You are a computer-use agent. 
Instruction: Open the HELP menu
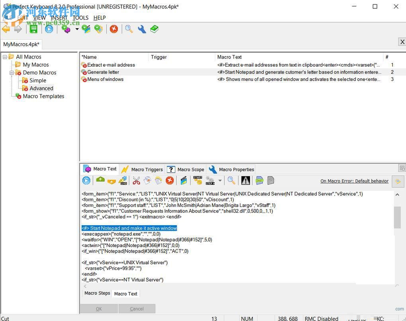pyautogui.click(x=100, y=18)
